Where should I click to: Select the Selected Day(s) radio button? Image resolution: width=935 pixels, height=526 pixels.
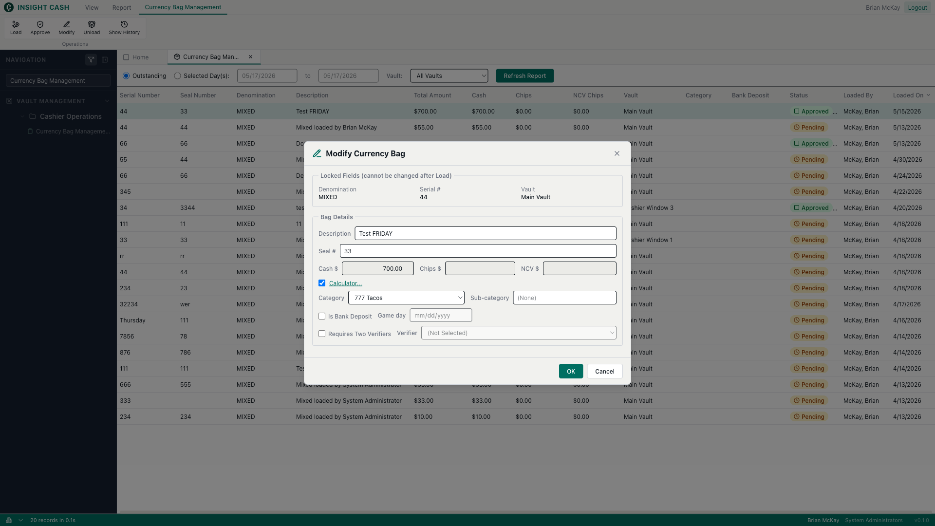click(178, 76)
